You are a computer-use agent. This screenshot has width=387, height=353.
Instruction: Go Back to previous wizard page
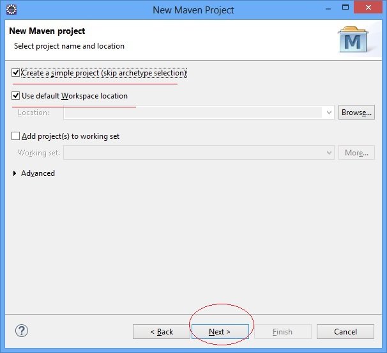tap(162, 331)
